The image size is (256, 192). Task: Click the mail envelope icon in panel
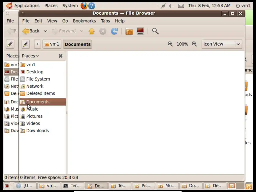(181, 6)
